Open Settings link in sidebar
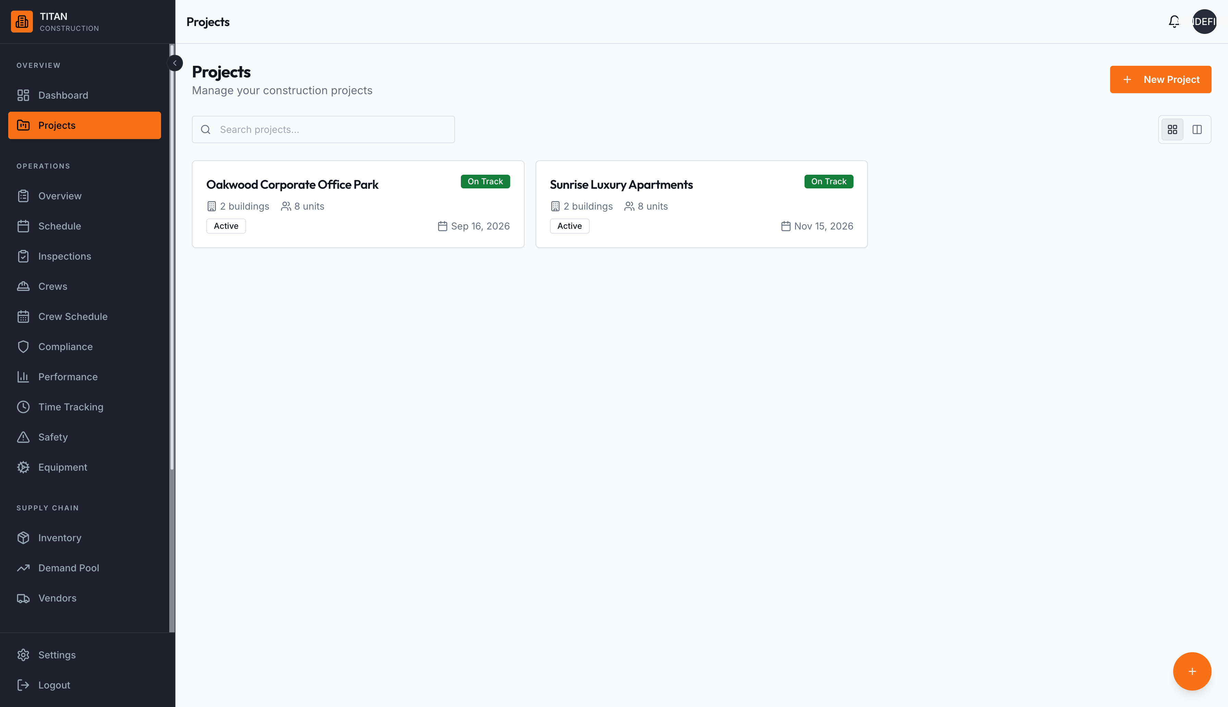Screen dimensions: 1228x707 point(85,655)
